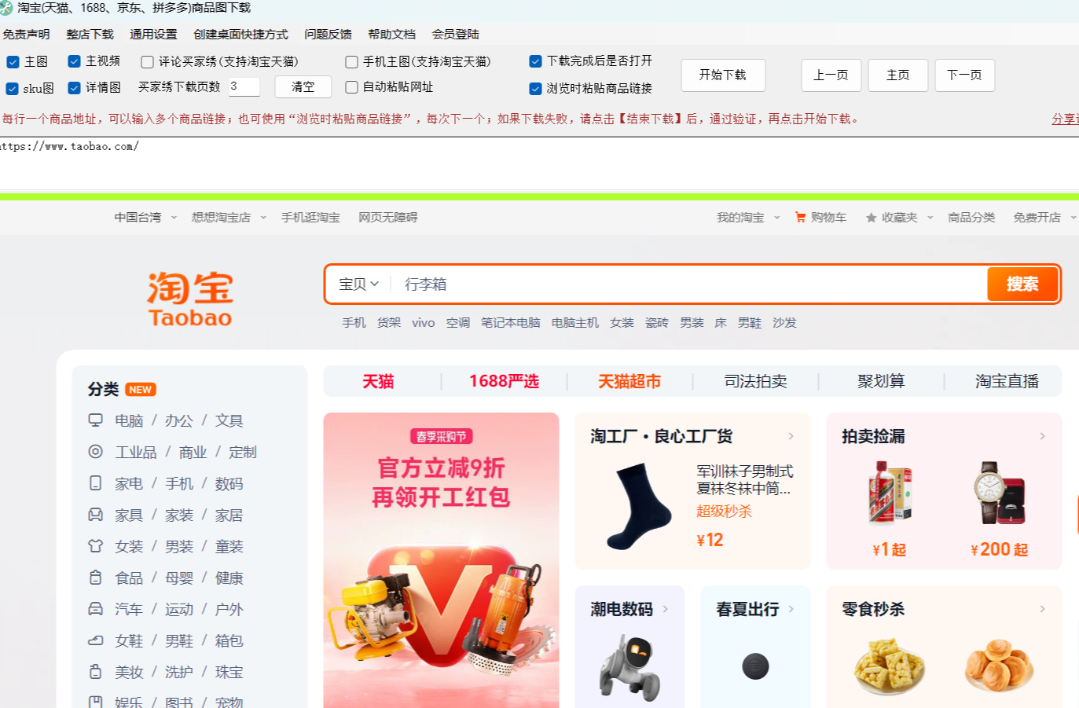Click the chevron next to 春夏出行
The width and height of the screenshot is (1079, 708).
point(791,609)
